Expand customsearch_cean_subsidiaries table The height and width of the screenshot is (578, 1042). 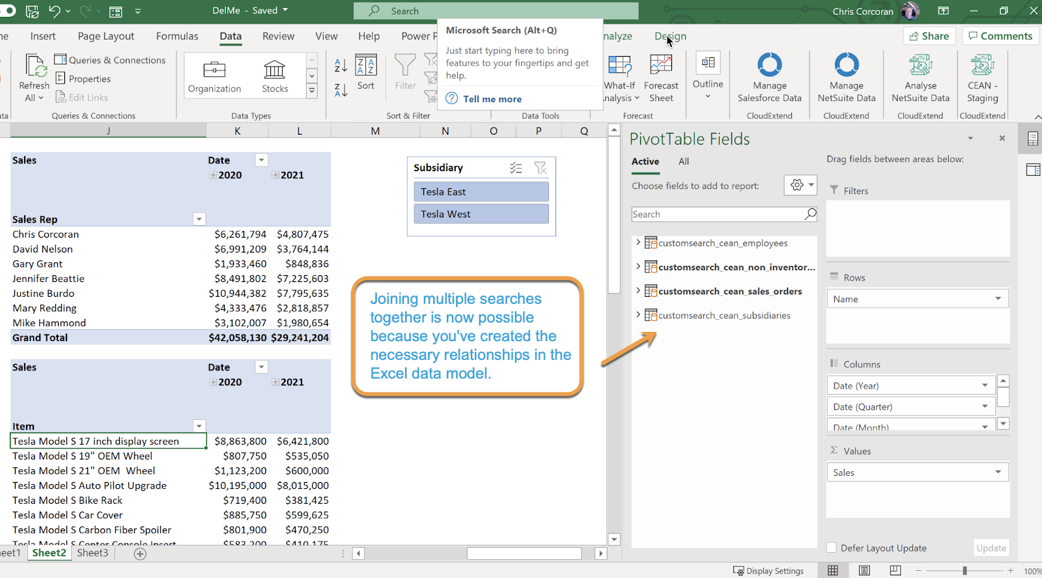click(638, 314)
